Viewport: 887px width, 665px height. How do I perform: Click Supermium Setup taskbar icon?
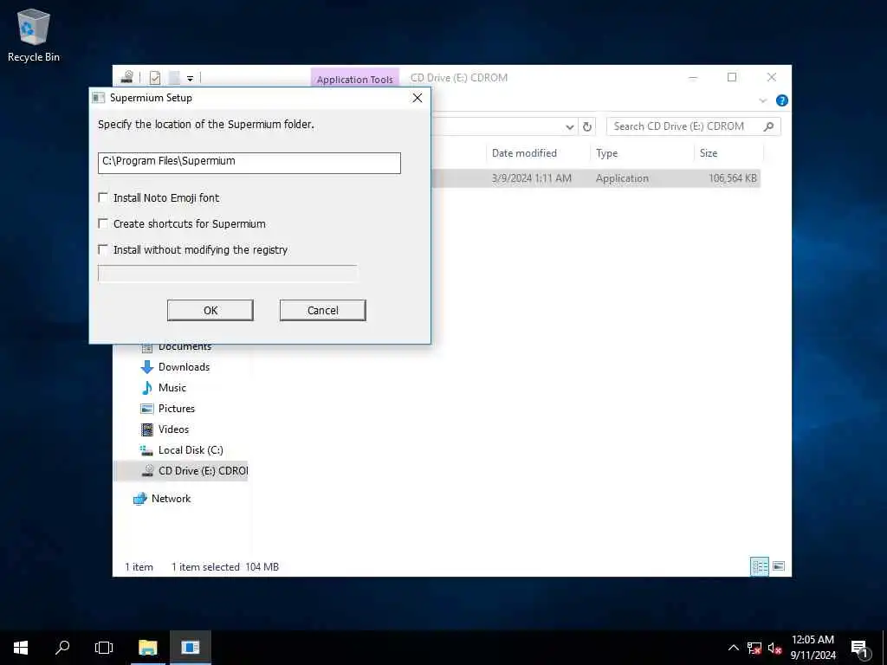(191, 648)
